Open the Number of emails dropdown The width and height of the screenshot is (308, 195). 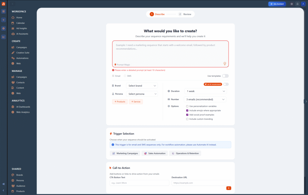tap(205, 99)
